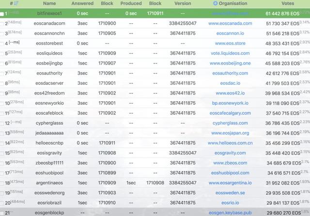Click the argentinaeos producer name
Viewport: 310px width, 216px height.
[x=49, y=183]
